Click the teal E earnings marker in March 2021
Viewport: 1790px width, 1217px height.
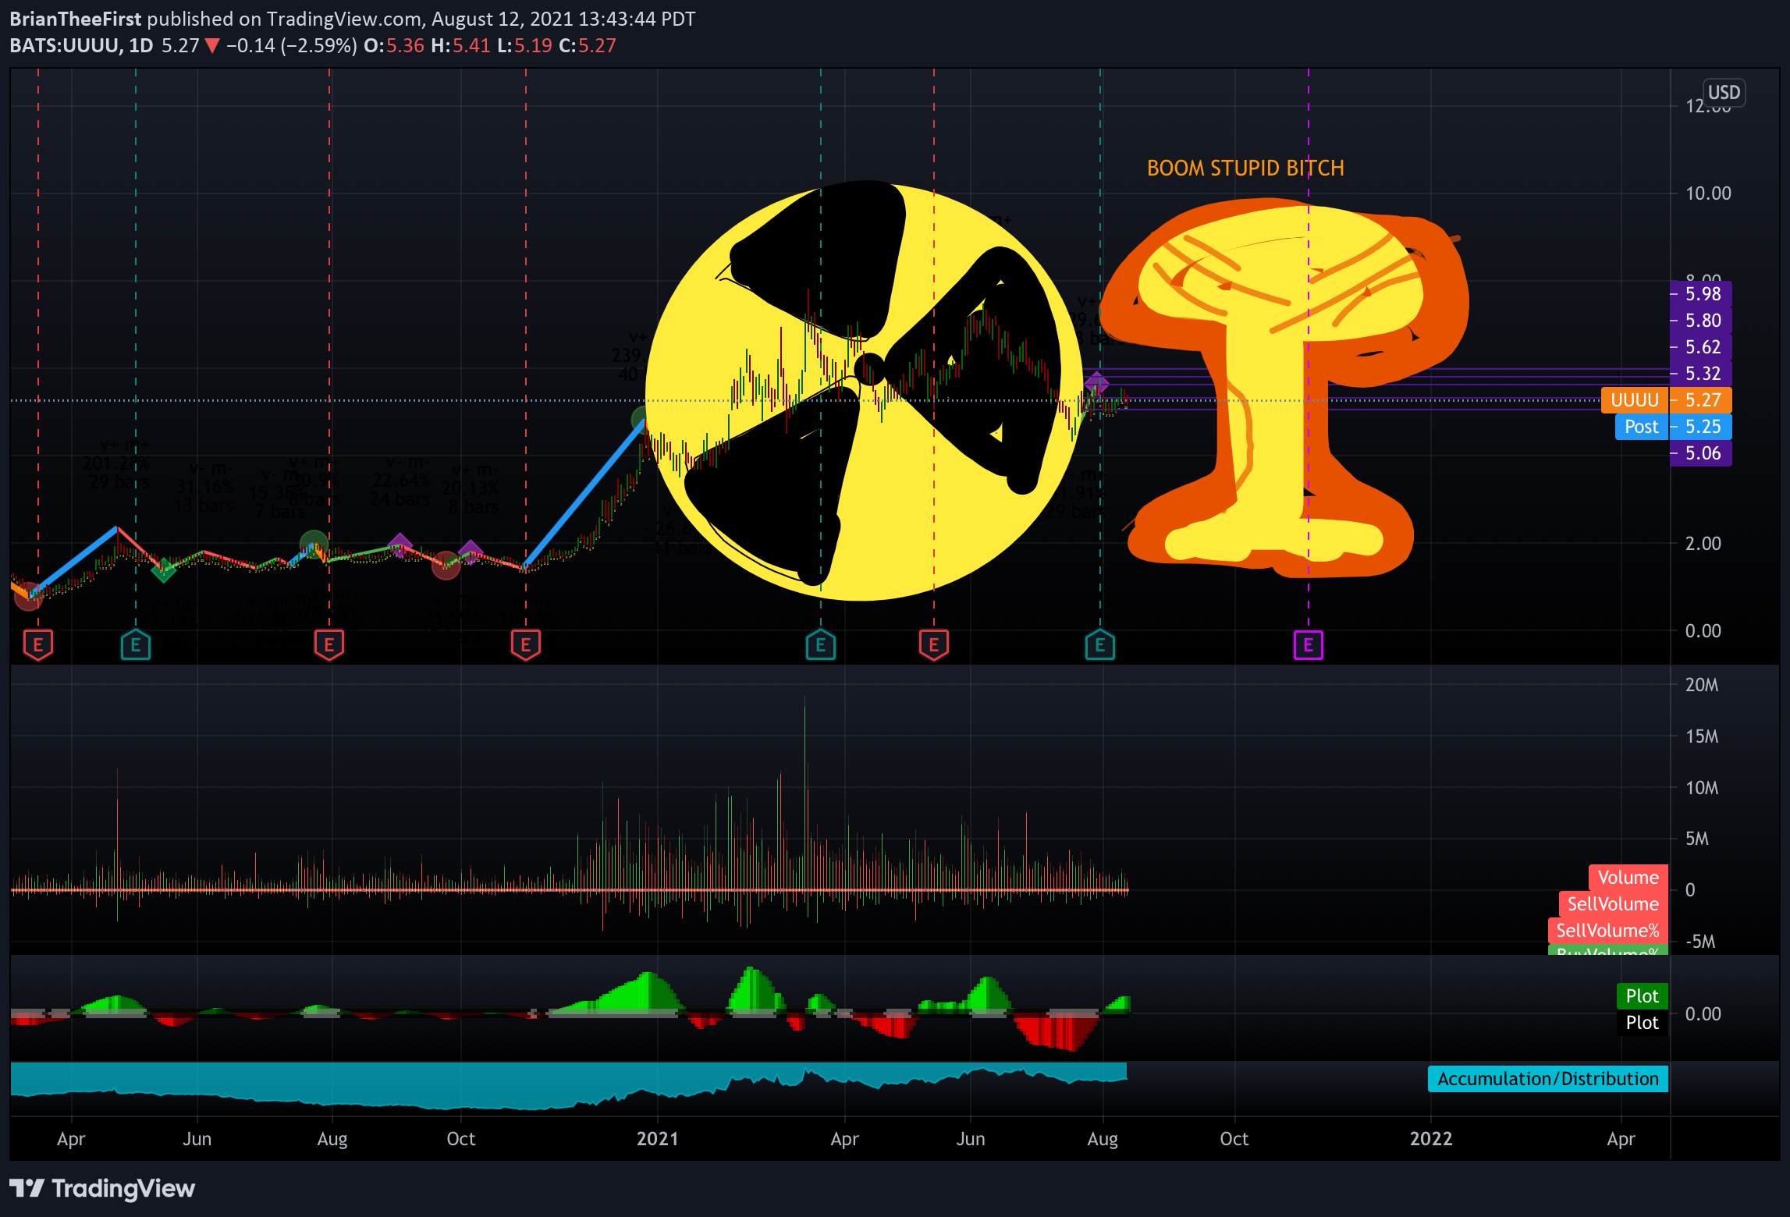(x=821, y=645)
